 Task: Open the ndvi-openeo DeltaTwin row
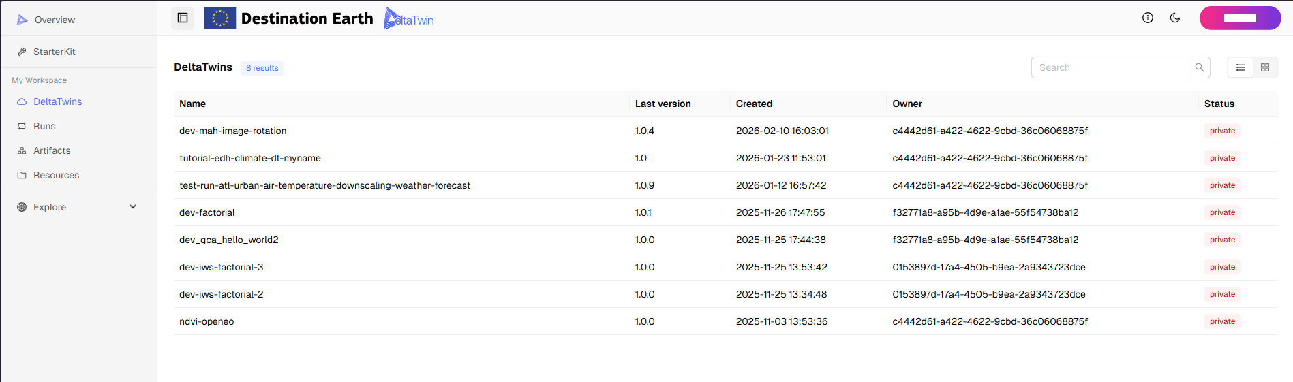pyautogui.click(x=207, y=321)
